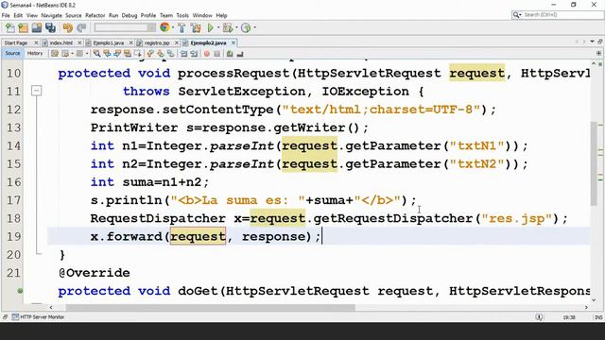This screenshot has width=605, height=340.
Task: Click the Save All toolbar icon
Action: pos(50,27)
